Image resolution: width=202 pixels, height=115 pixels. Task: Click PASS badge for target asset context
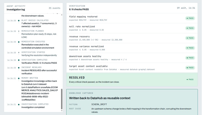click(x=190, y=68)
